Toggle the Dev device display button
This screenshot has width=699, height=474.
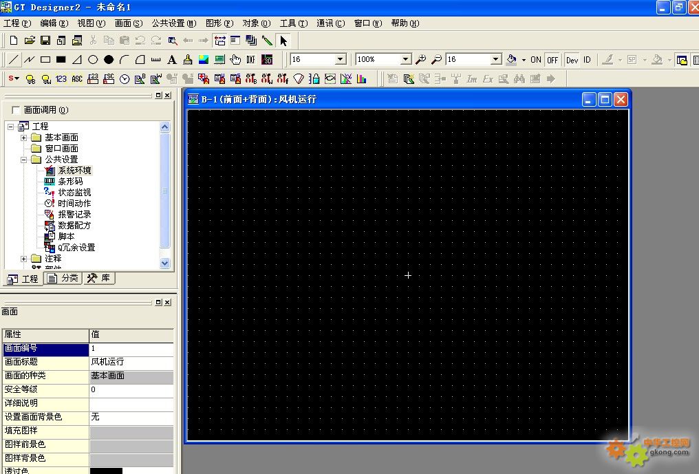(572, 60)
